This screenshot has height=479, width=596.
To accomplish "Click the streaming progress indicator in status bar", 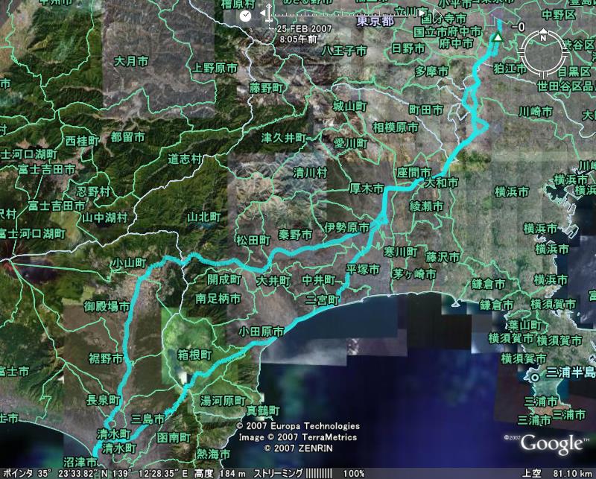I will click(318, 473).
